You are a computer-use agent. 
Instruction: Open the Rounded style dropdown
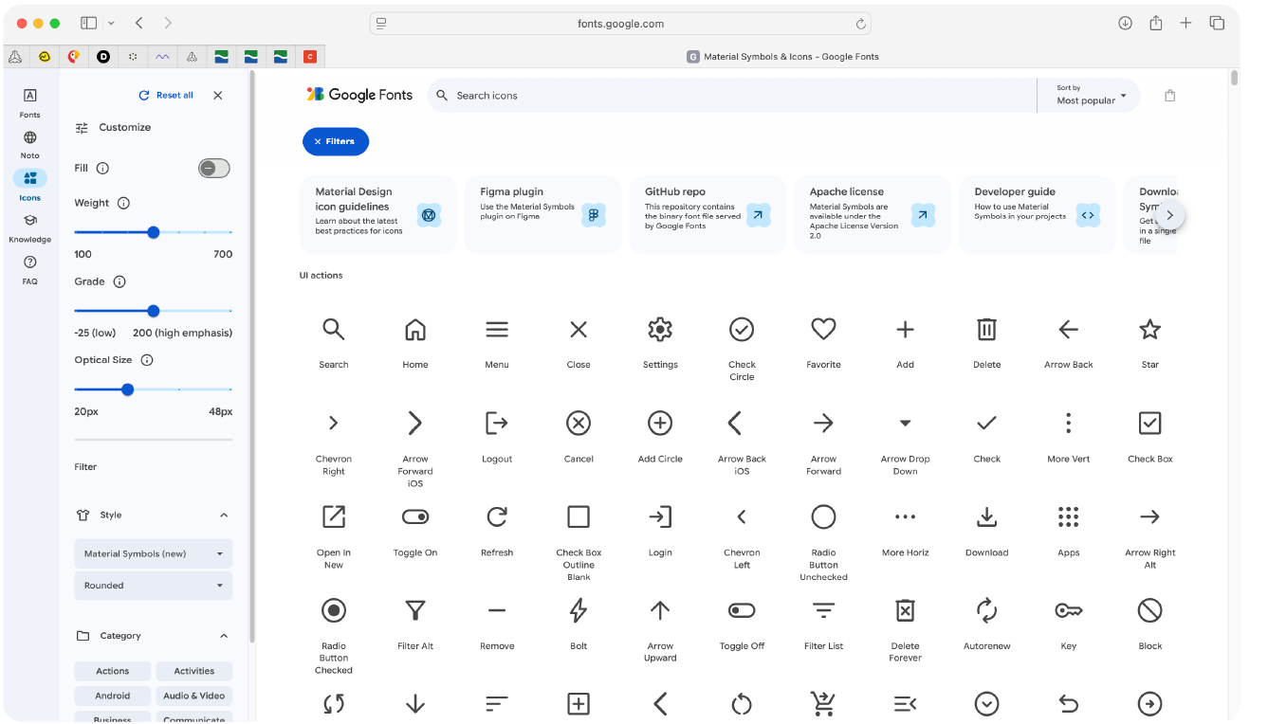click(x=153, y=586)
